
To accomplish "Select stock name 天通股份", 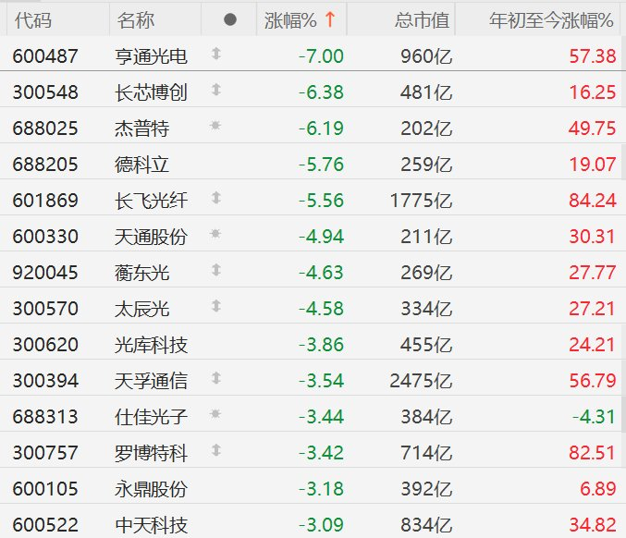I will (x=151, y=237).
